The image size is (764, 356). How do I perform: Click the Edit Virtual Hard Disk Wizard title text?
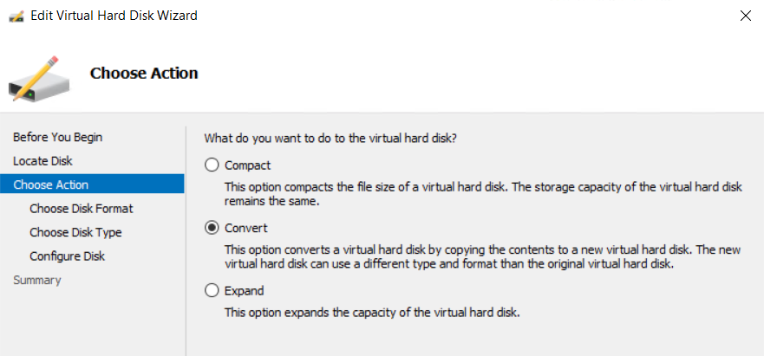(114, 16)
